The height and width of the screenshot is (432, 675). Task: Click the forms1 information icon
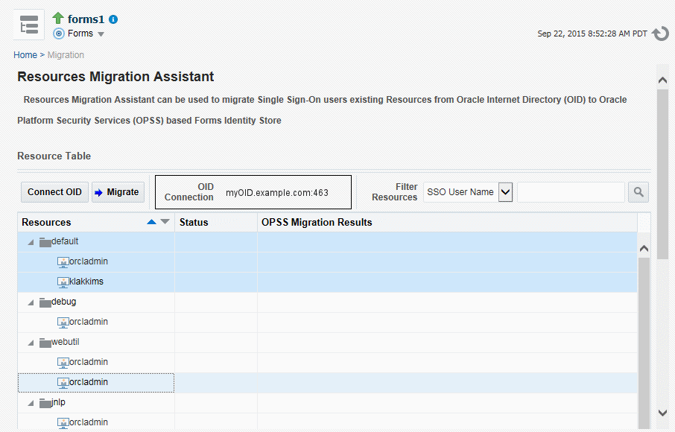coord(113,19)
